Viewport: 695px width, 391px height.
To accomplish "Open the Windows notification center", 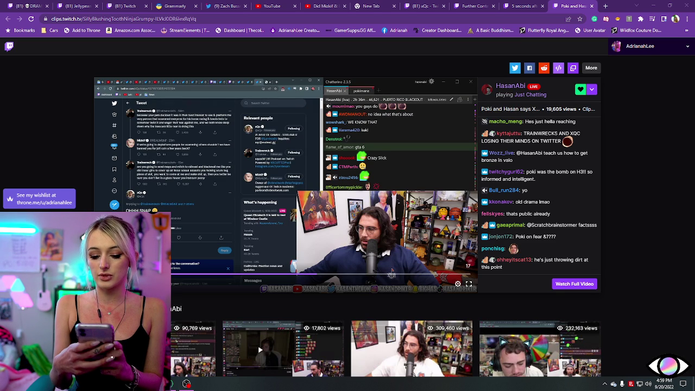I will (x=683, y=384).
